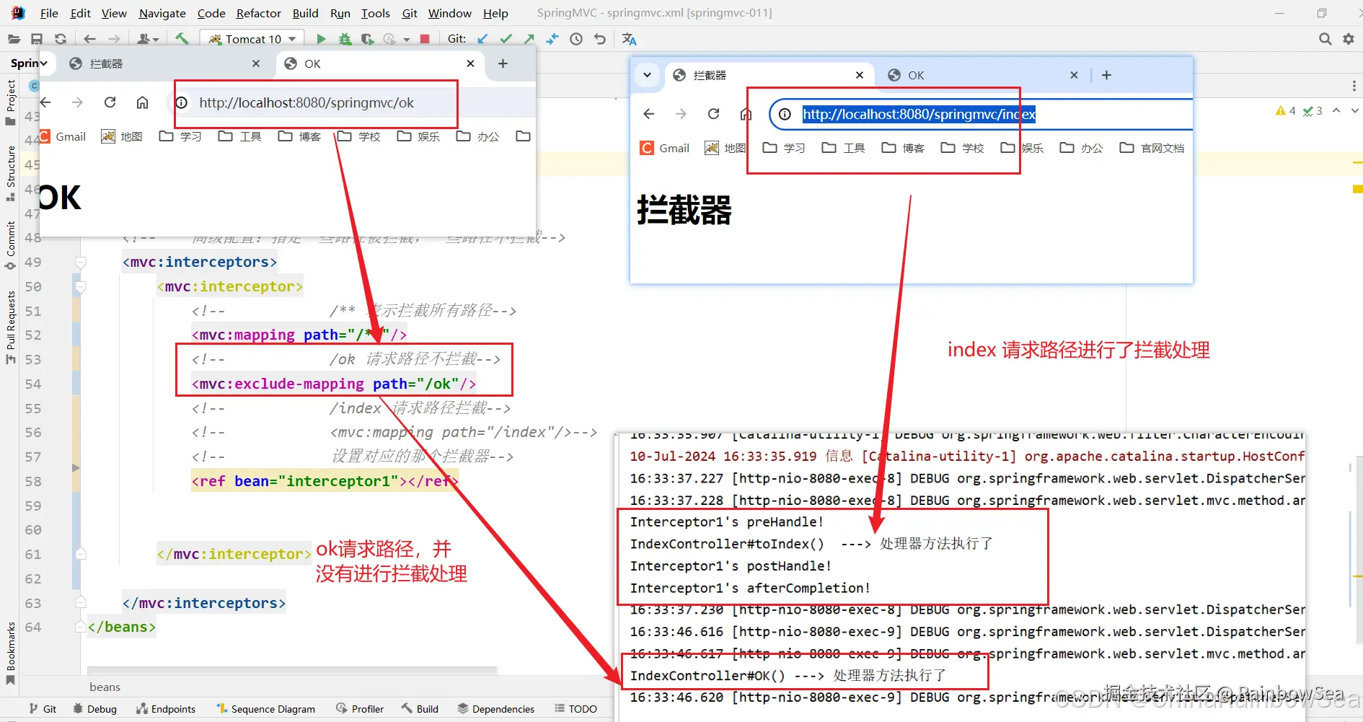Expand the SpringMVC project name dropdown
1363x722 pixels.
[x=29, y=63]
